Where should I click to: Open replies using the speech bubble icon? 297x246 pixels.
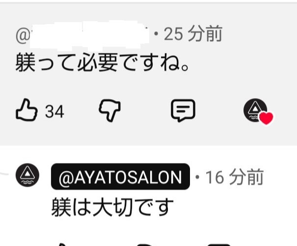[x=183, y=110]
